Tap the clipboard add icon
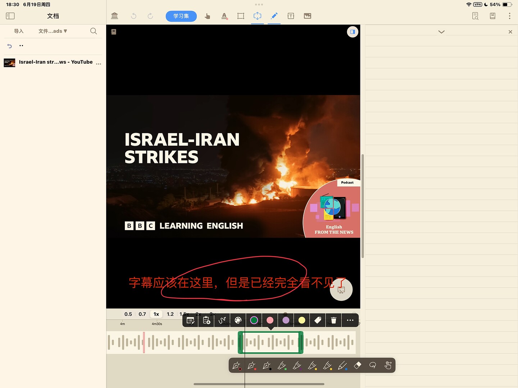 (206, 320)
